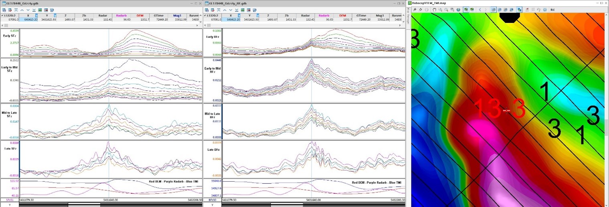The width and height of the screenshot is (609, 207).
Task: Click blue y marker on Y column, Grizzly.gdb
Action: (55, 15)
